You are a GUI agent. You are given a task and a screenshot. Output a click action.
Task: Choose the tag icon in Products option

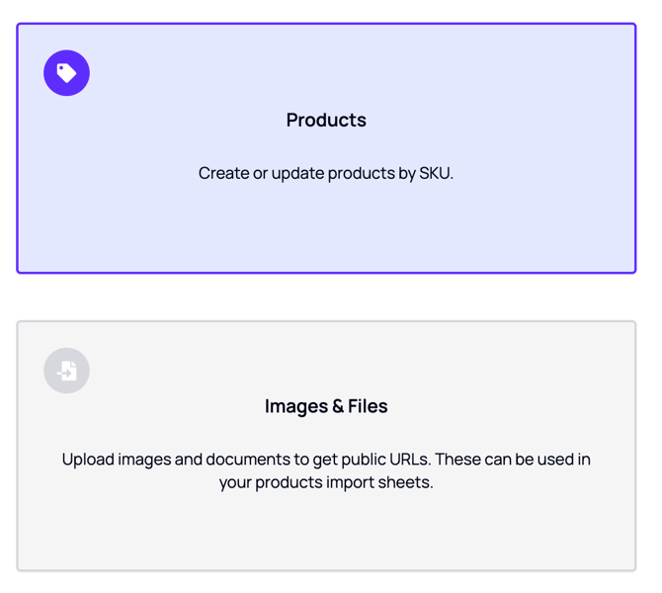click(67, 73)
